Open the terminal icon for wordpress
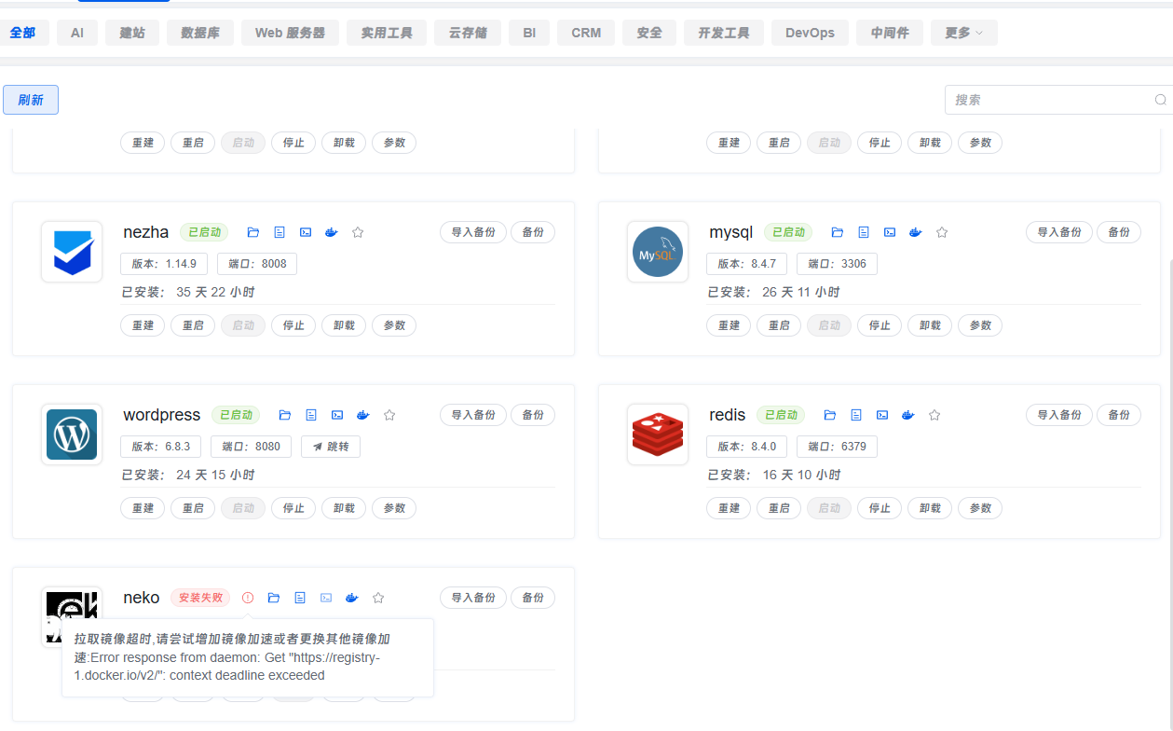 pyautogui.click(x=337, y=415)
